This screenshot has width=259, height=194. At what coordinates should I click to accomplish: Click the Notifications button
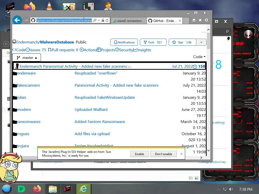pyautogui.click(x=124, y=42)
